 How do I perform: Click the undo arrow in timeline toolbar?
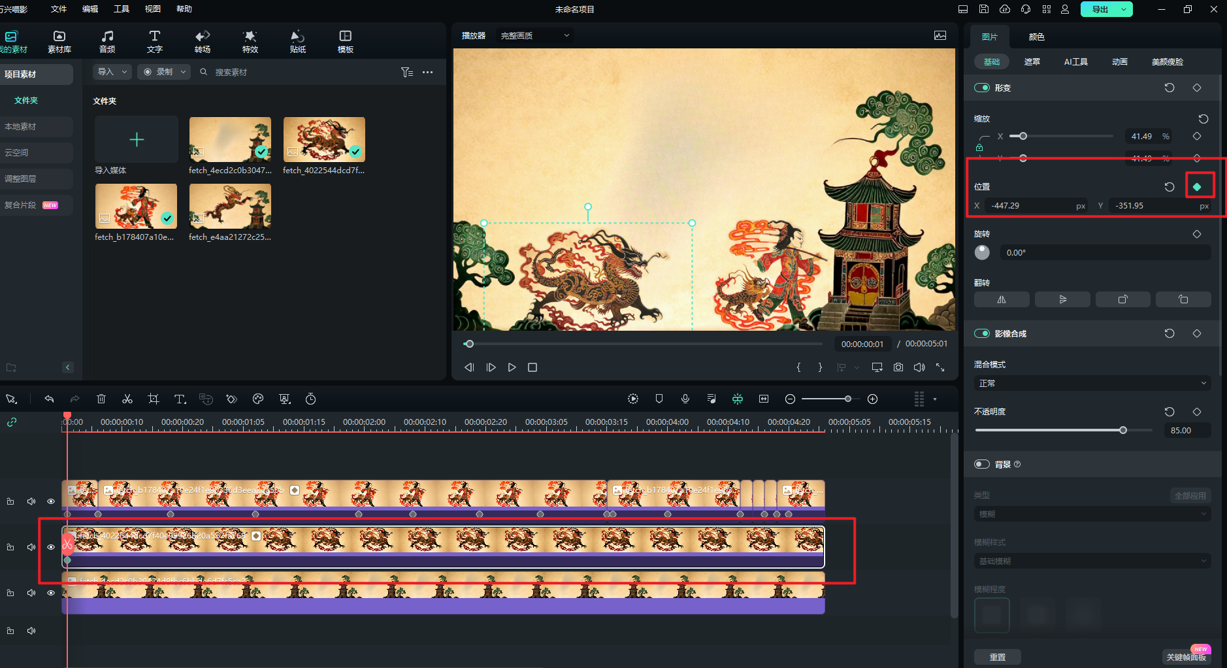(x=49, y=399)
